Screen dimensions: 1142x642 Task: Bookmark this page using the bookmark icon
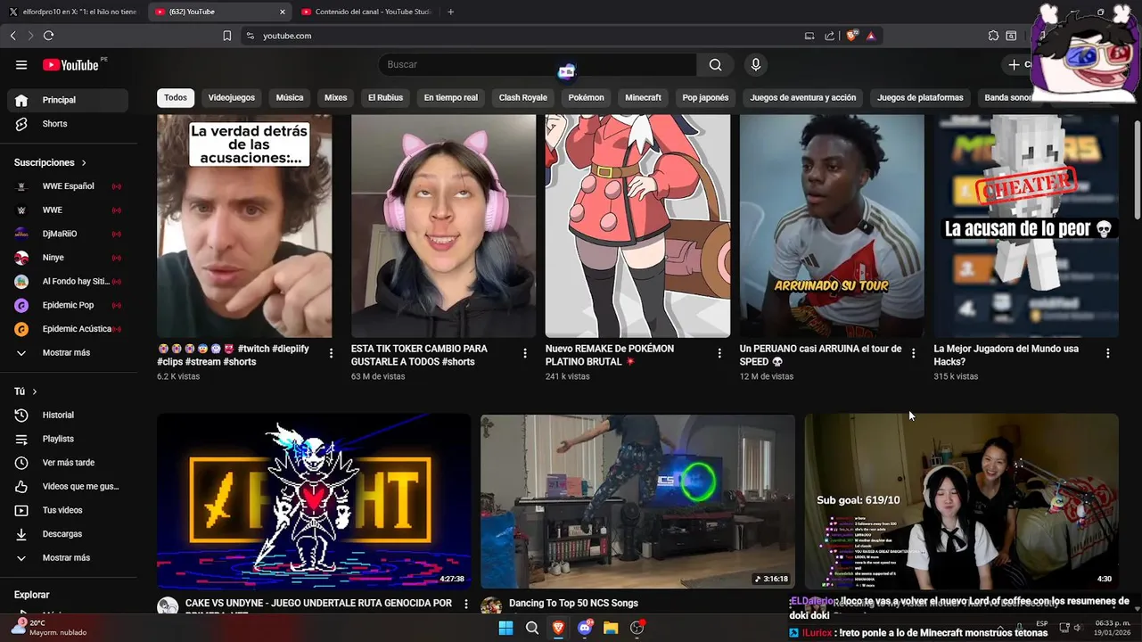point(226,36)
